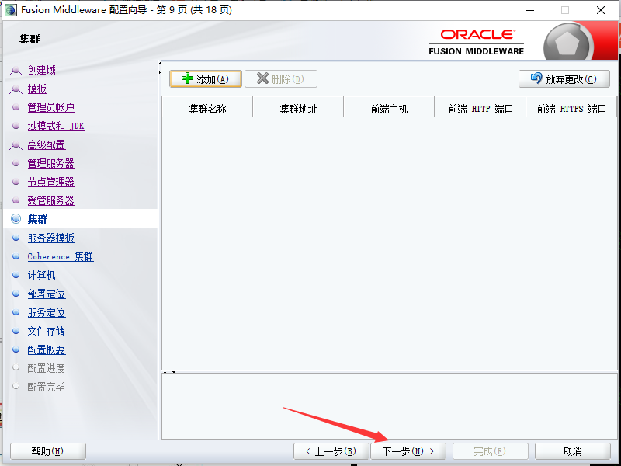The width and height of the screenshot is (621, 466).
Task: Open the 域模式和 JDK step link
Action: 56,126
